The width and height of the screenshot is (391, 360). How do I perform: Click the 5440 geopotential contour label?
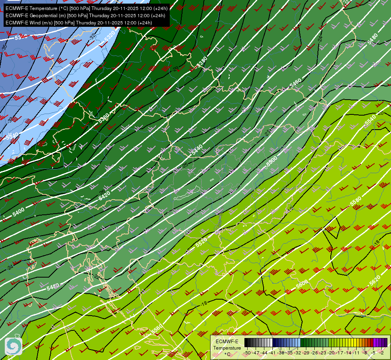point(197,150)
